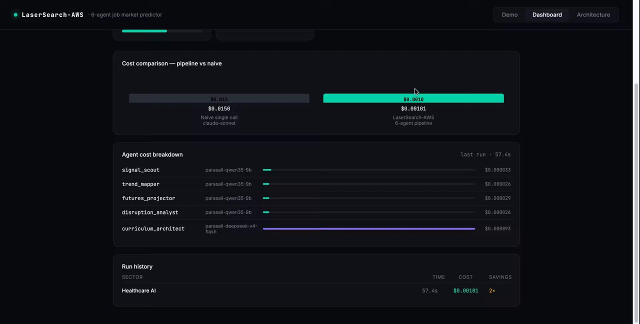Click the 'LaserSearch-AWS 6-agent pipeline' caption

coord(413,120)
